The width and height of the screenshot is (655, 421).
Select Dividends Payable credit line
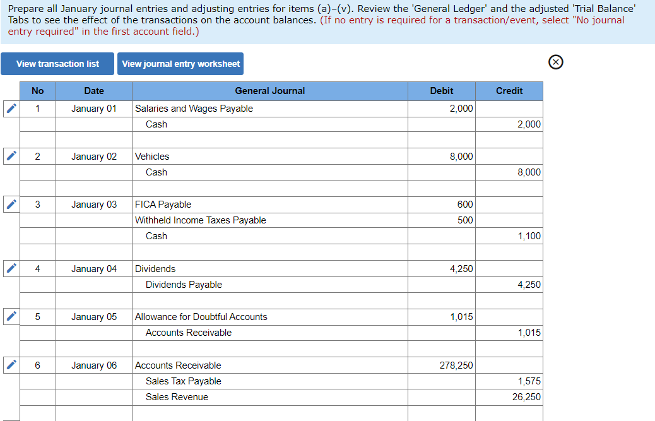tap(270, 285)
